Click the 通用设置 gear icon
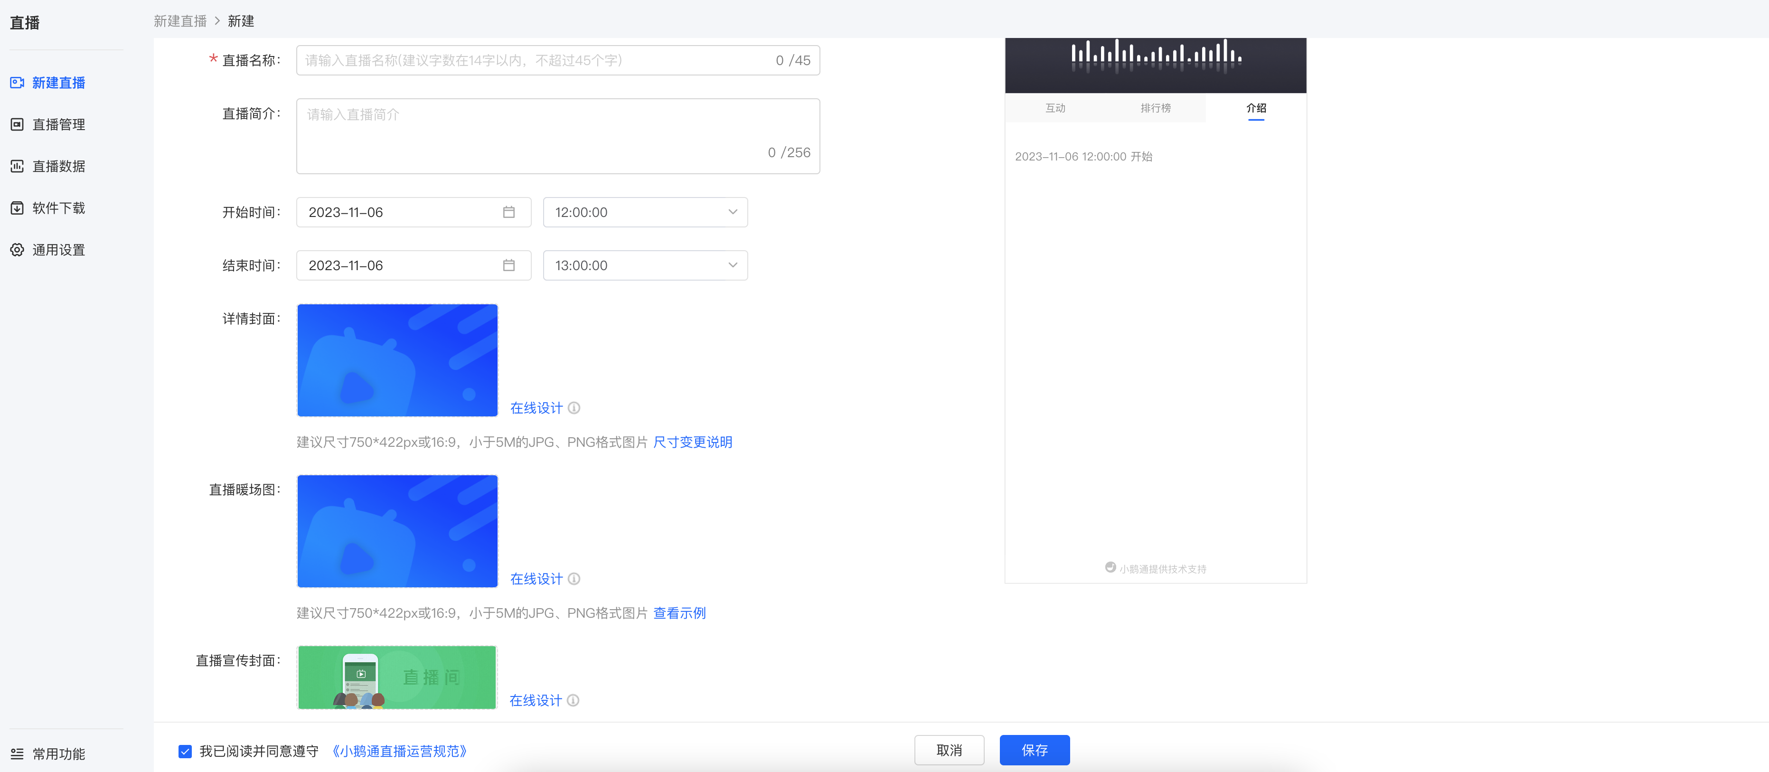Screen dimensions: 1769x772 coord(17,250)
